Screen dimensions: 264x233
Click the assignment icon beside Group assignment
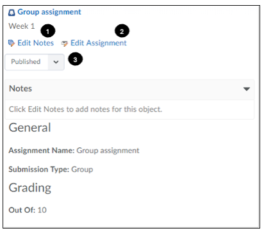pyautogui.click(x=12, y=13)
